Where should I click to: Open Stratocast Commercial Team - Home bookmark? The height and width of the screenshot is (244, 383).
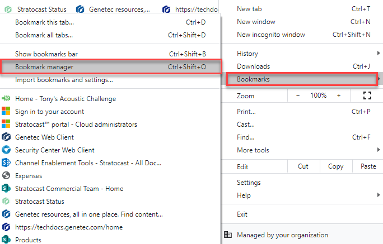coord(110,189)
